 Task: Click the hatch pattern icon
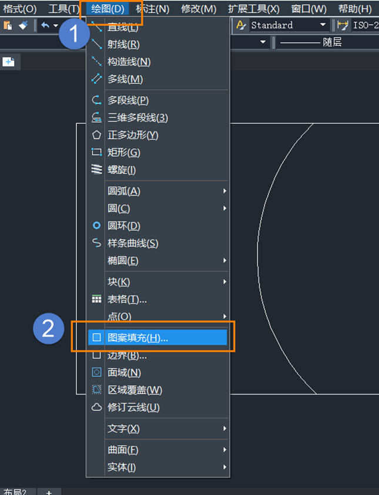pos(96,338)
